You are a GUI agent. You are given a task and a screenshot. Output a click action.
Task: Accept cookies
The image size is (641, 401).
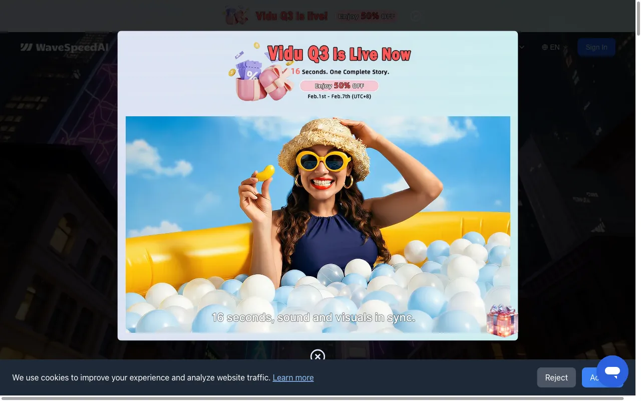(x=590, y=377)
